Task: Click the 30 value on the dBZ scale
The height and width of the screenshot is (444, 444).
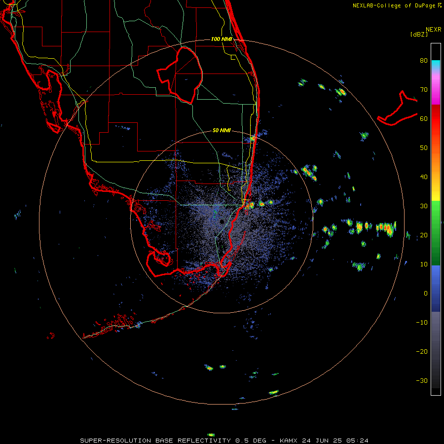Action: (x=424, y=206)
